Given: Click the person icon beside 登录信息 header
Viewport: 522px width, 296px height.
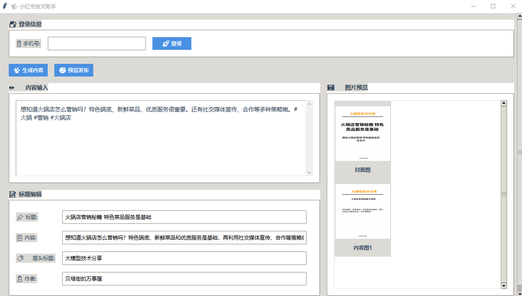Looking at the screenshot, I should (x=12, y=24).
